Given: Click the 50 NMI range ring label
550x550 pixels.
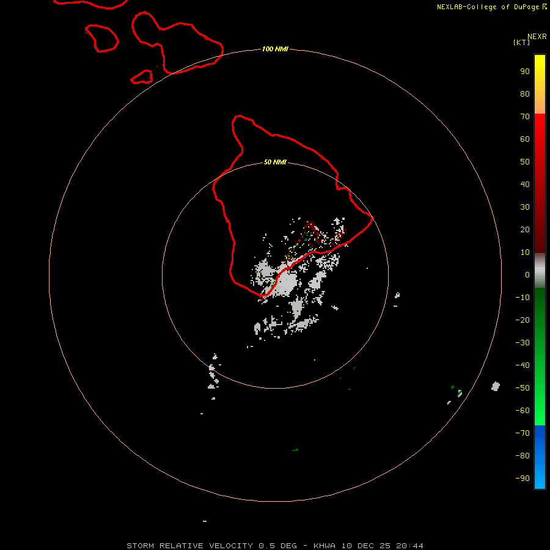Looking at the screenshot, I should [x=275, y=162].
